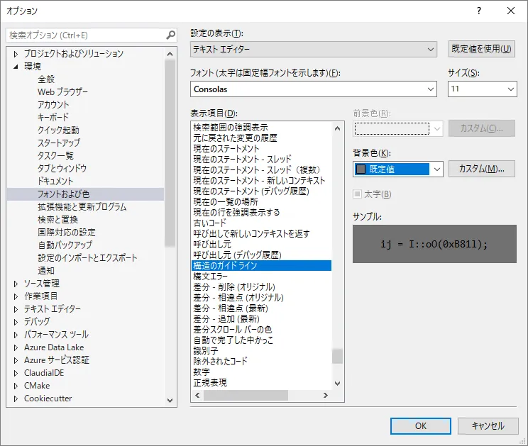Screen dimensions: 528x446
Task: Click the search magnifier icon
Action: (x=170, y=35)
